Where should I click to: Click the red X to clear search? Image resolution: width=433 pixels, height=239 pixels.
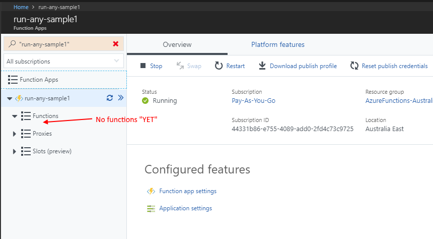(116, 44)
